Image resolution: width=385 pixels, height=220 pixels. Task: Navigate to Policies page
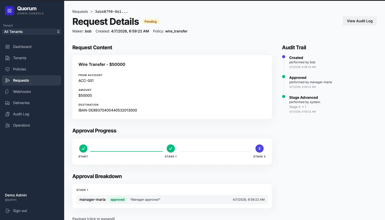pyautogui.click(x=31, y=69)
